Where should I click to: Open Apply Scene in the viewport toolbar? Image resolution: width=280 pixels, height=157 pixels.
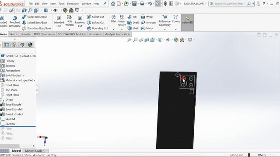[x=182, y=40]
